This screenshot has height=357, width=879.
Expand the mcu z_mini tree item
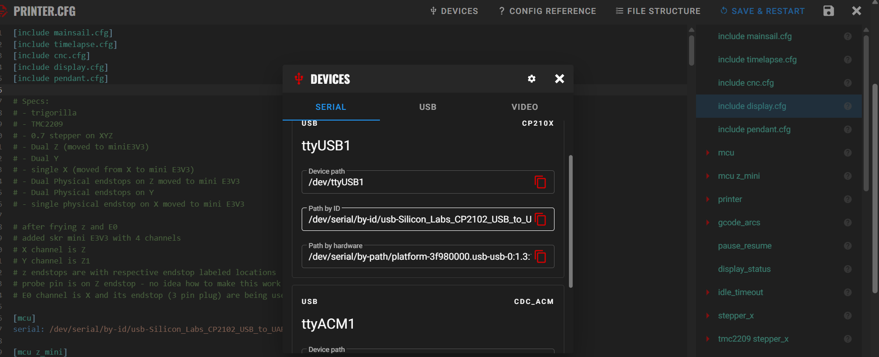point(708,176)
